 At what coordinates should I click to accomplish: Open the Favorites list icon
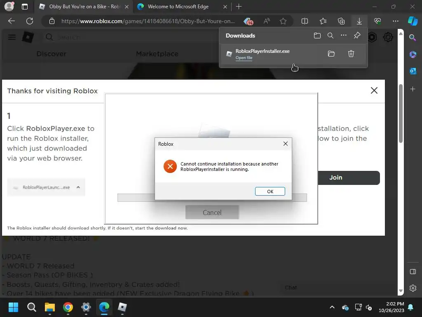click(323, 21)
